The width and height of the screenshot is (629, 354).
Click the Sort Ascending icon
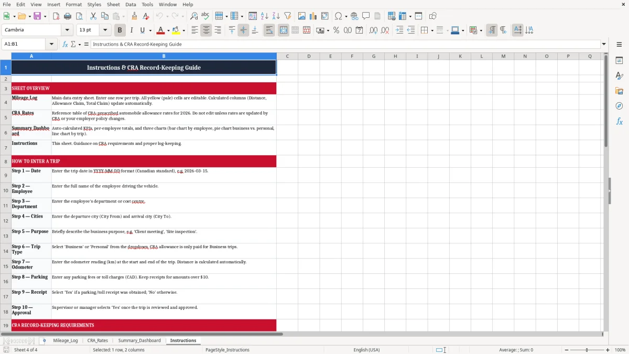click(265, 16)
